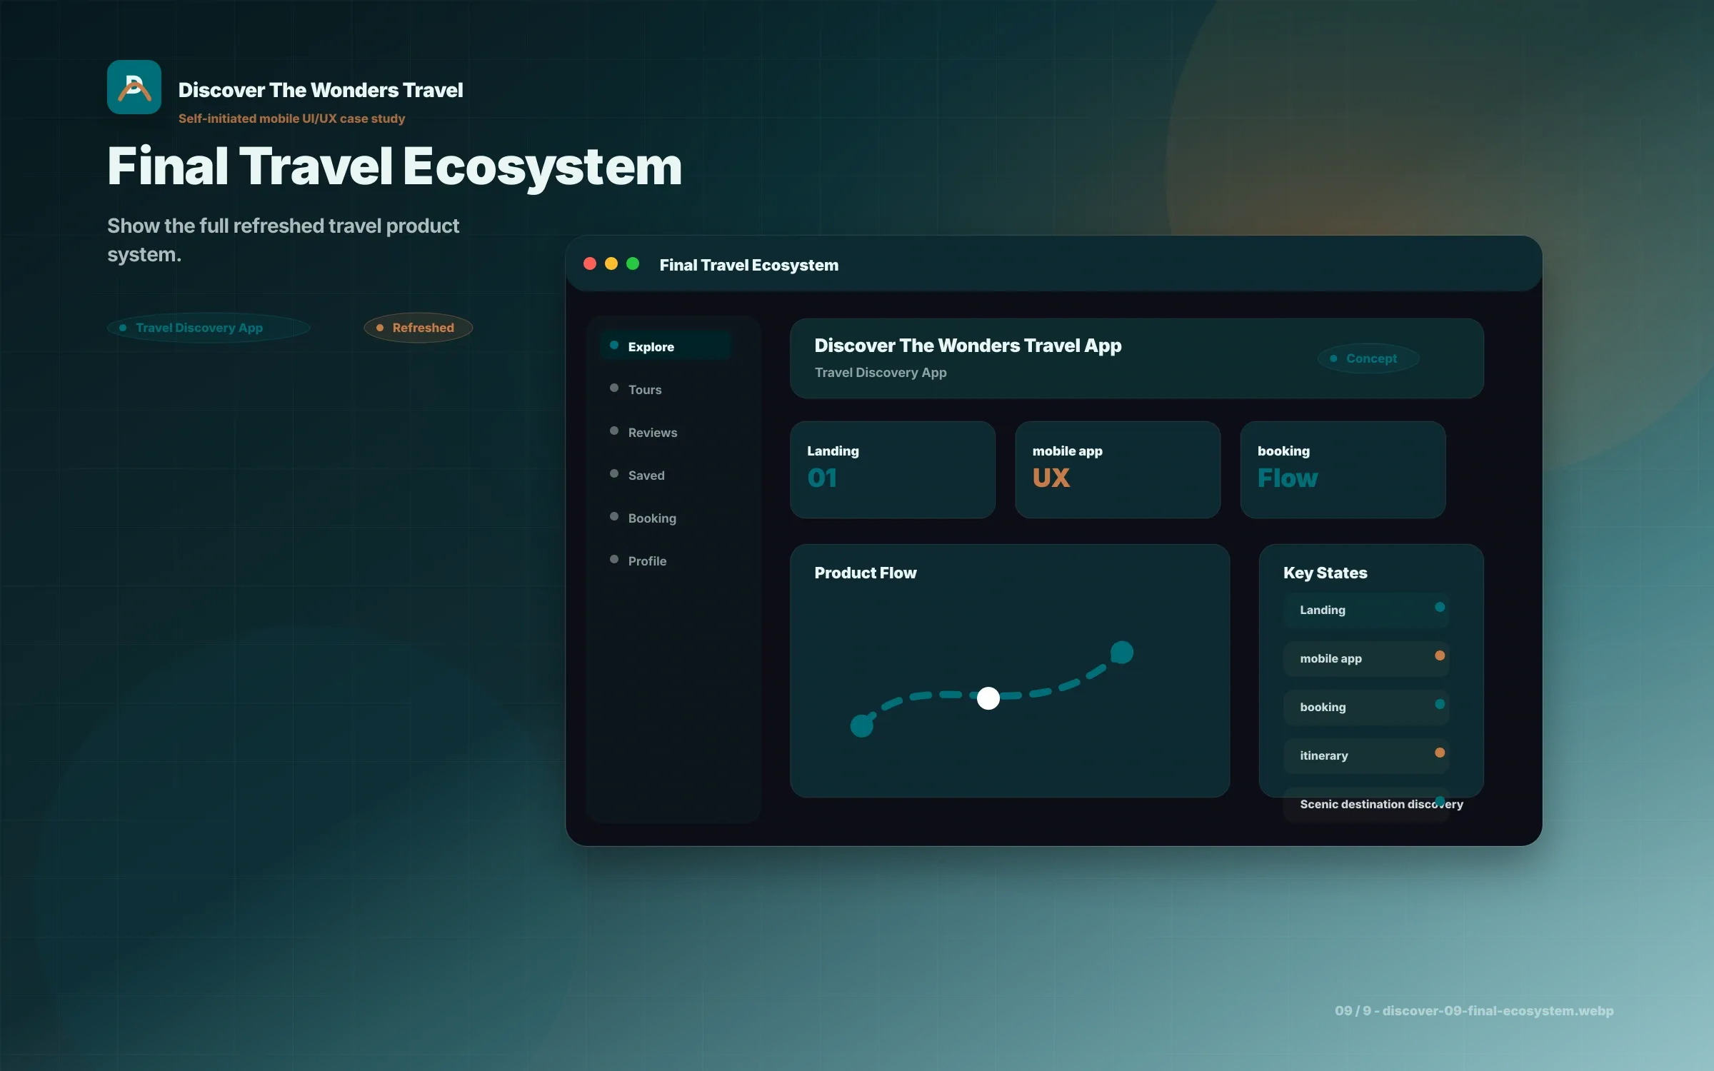Image resolution: width=1714 pixels, height=1071 pixels.
Task: Click the Key States heading
Action: (1325, 573)
